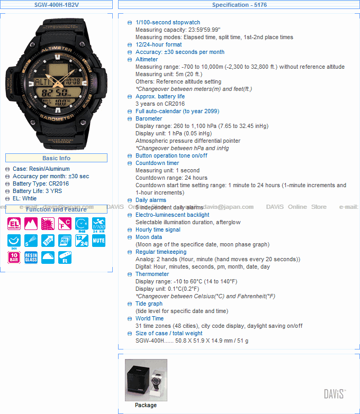
Task: Click the Basic Info section header
Action: tap(56, 158)
